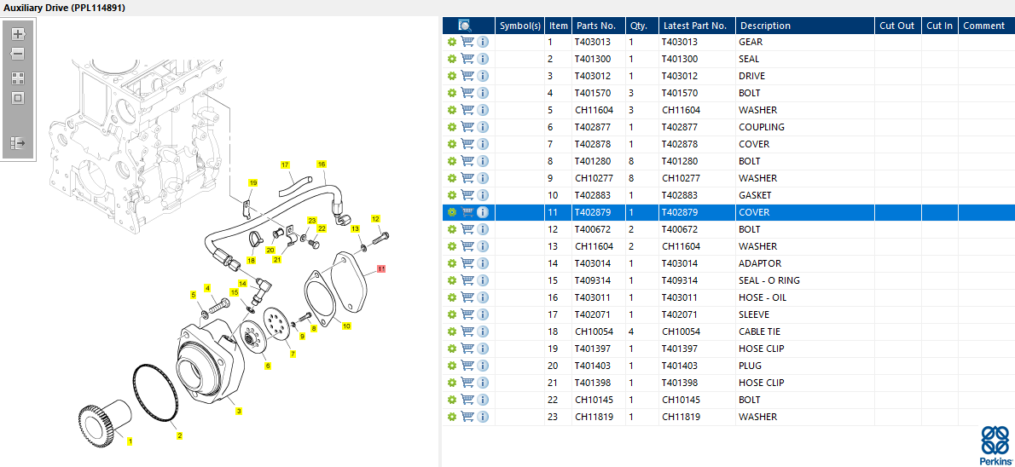The width and height of the screenshot is (1015, 467).
Task: Click the ADAPTOR description cell
Action: tap(805, 263)
